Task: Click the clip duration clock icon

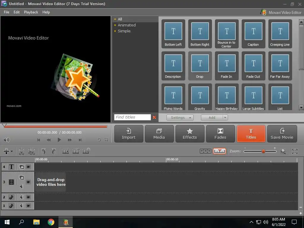Action: [x=86, y=151]
